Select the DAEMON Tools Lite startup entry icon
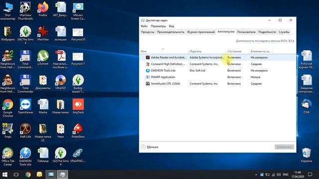This screenshot has height=179, width=319. pyautogui.click(x=148, y=71)
